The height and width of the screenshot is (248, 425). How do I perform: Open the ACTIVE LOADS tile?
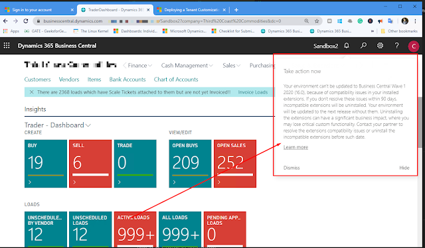point(135,229)
